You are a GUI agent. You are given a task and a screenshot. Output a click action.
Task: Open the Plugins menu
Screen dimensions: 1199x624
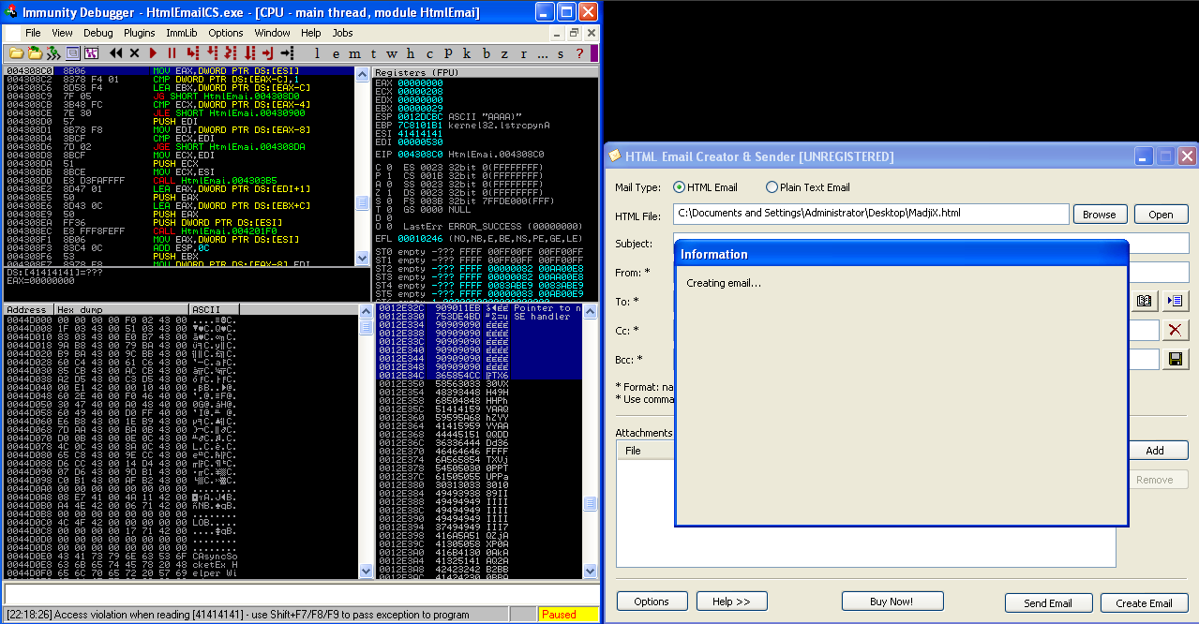point(140,33)
